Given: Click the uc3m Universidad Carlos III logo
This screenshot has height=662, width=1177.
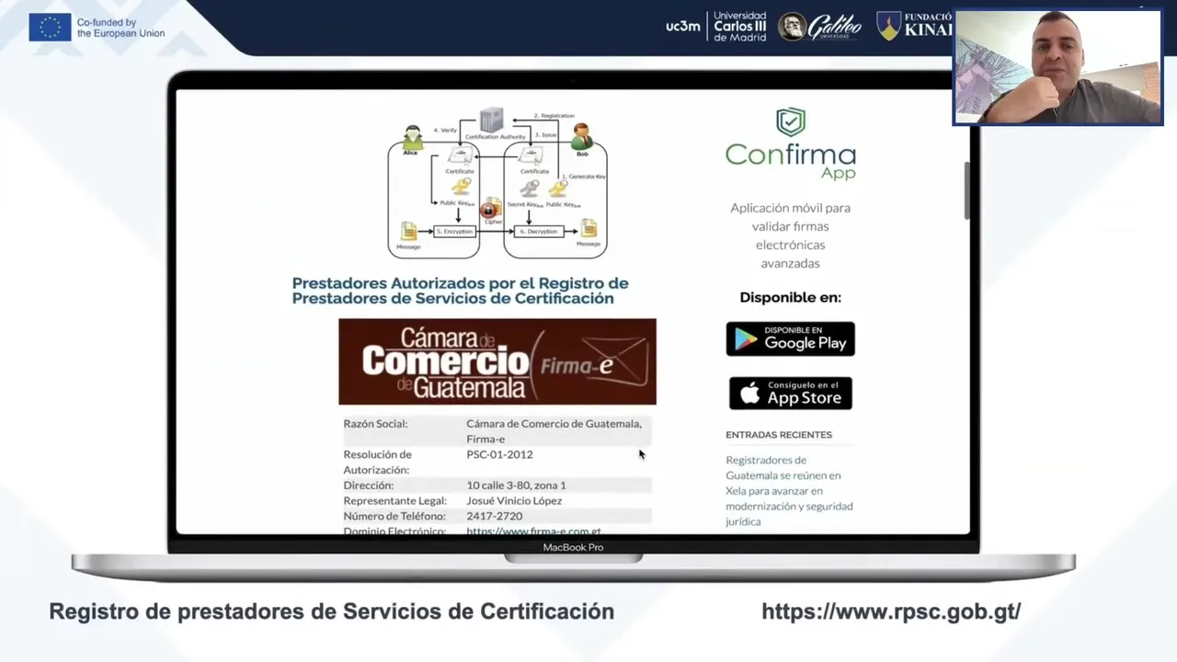Looking at the screenshot, I should tap(716, 26).
